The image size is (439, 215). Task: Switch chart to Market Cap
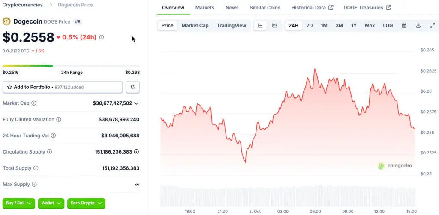[x=195, y=26]
